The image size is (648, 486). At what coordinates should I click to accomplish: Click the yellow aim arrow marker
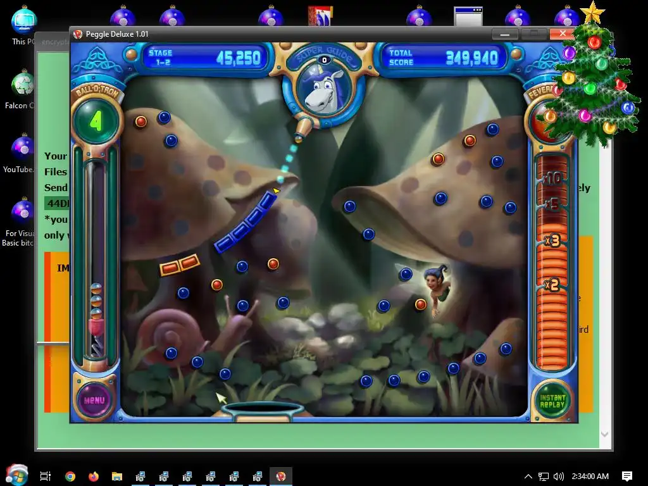coord(276,190)
